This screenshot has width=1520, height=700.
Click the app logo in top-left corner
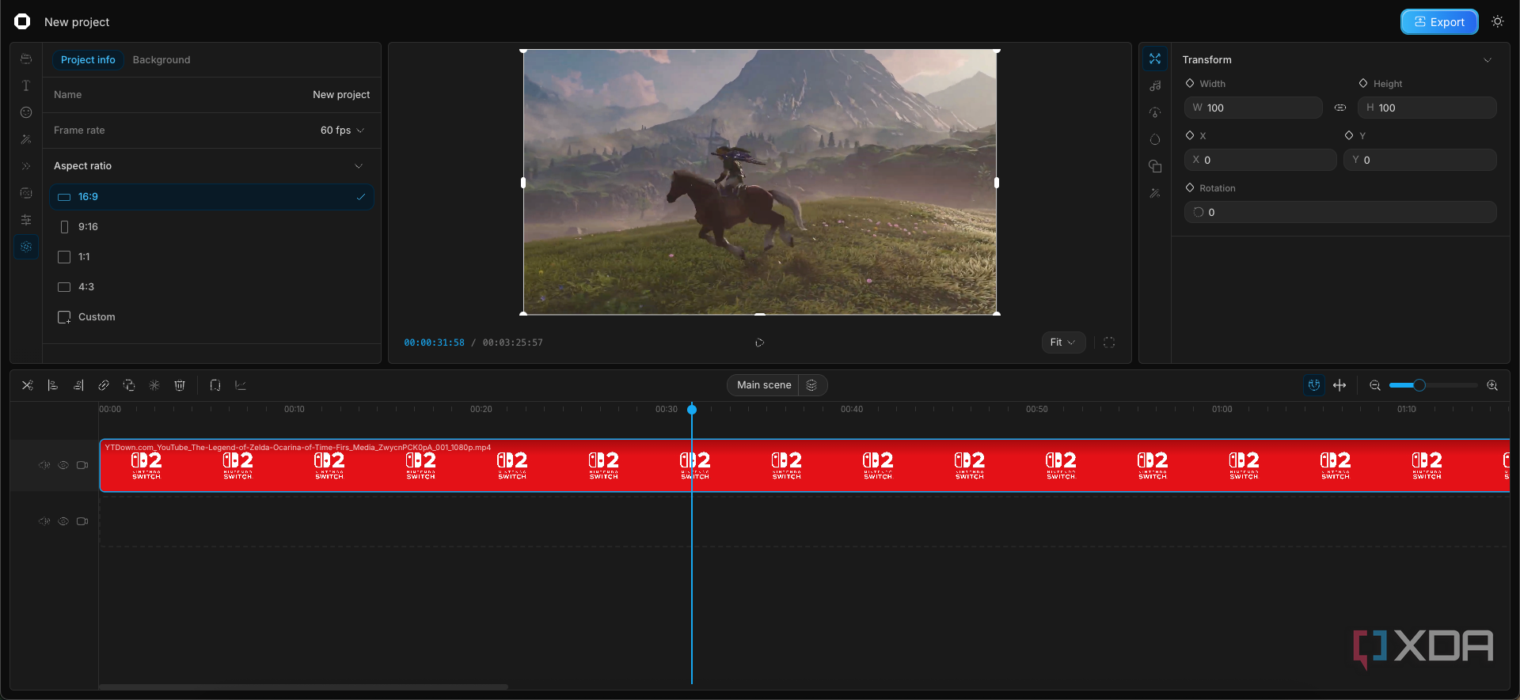22,21
